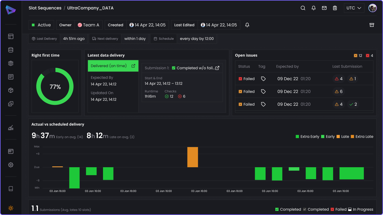
Task: Open the clipboard icon in top bar
Action: tap(335, 8)
